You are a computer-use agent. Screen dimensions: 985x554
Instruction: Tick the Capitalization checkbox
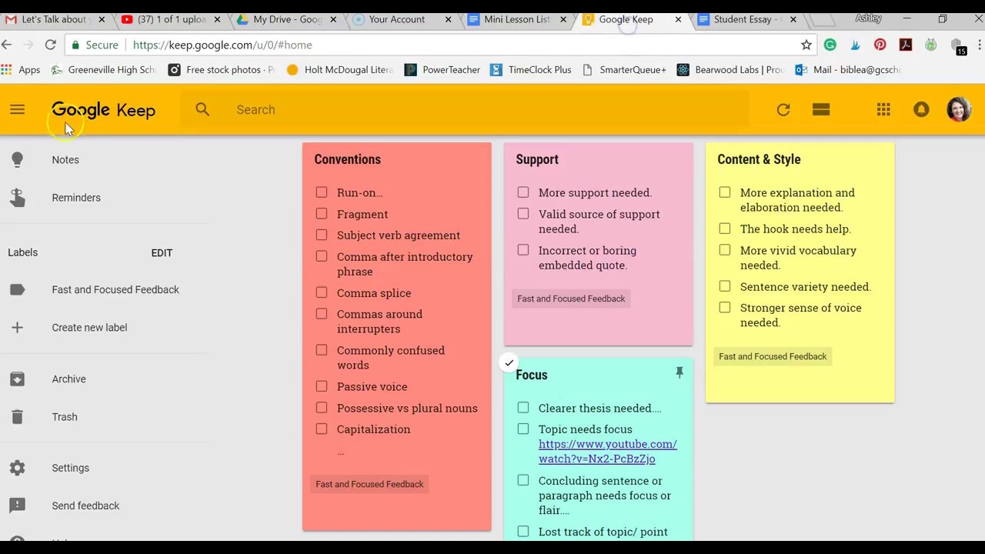321,429
